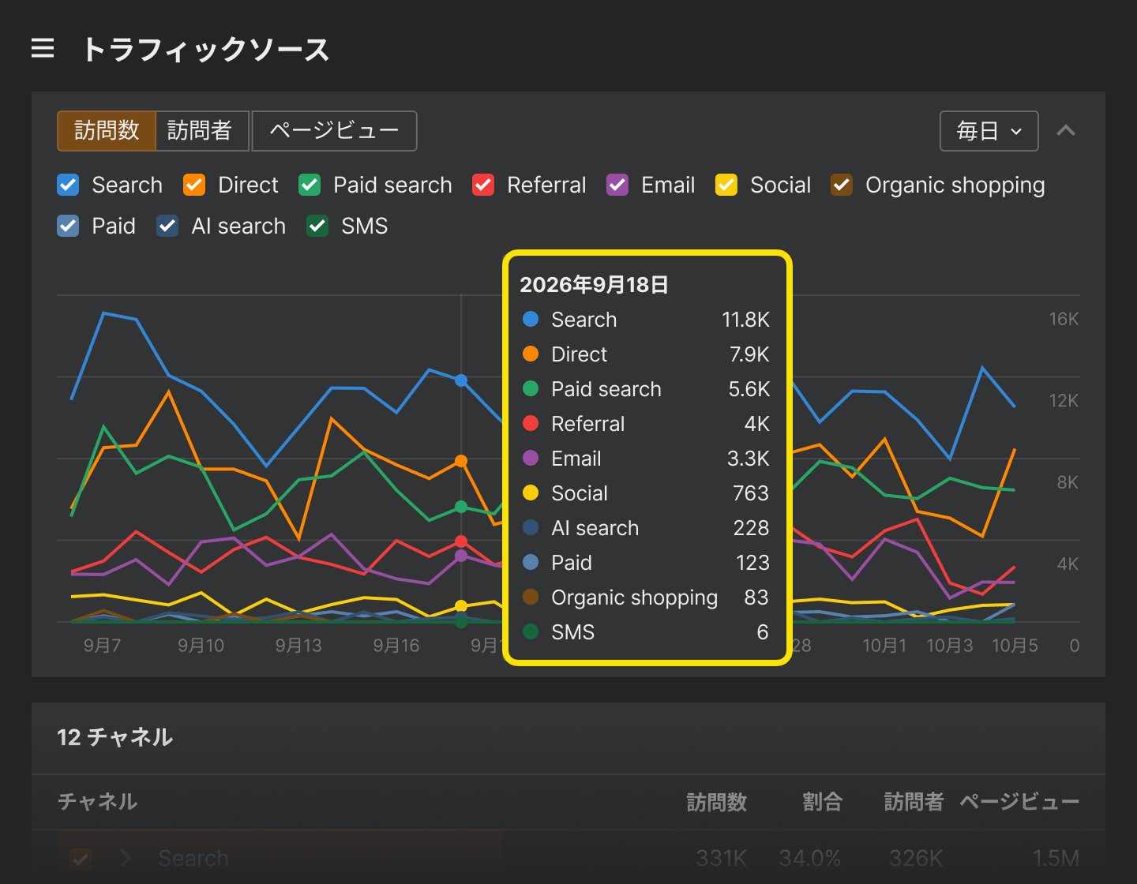Sort table by 割合 column header
1137x884 pixels.
(x=822, y=802)
